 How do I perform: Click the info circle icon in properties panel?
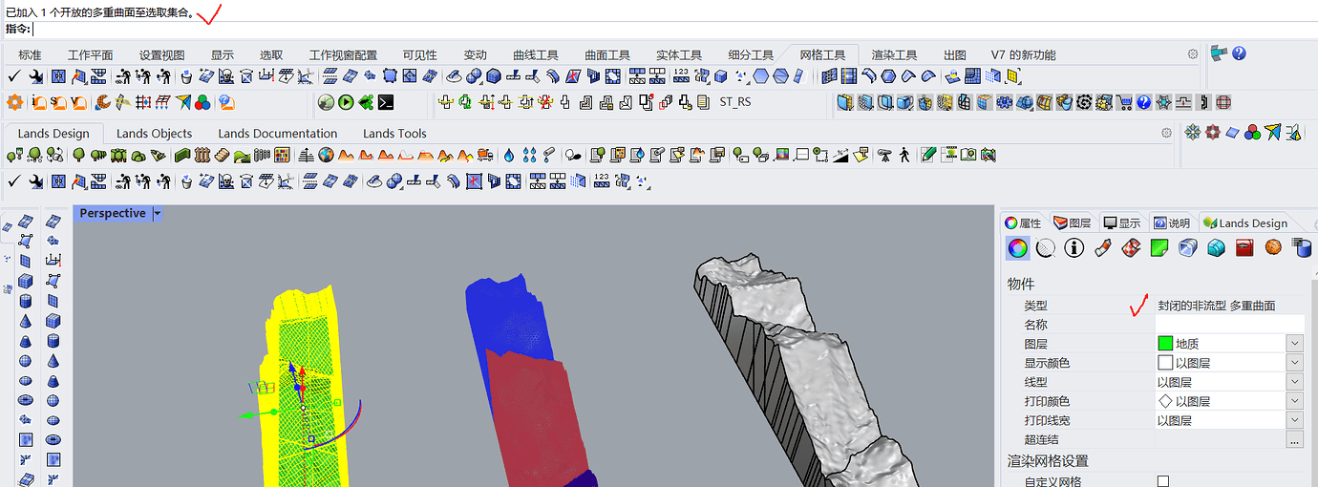pyautogui.click(x=1074, y=248)
